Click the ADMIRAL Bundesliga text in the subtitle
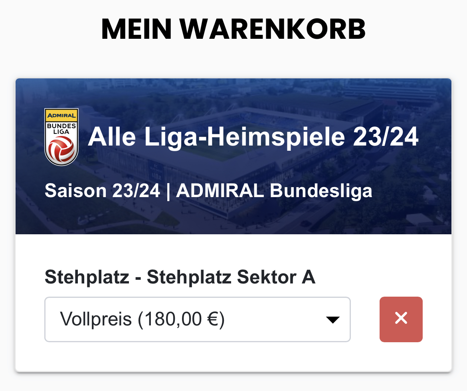 (x=274, y=191)
